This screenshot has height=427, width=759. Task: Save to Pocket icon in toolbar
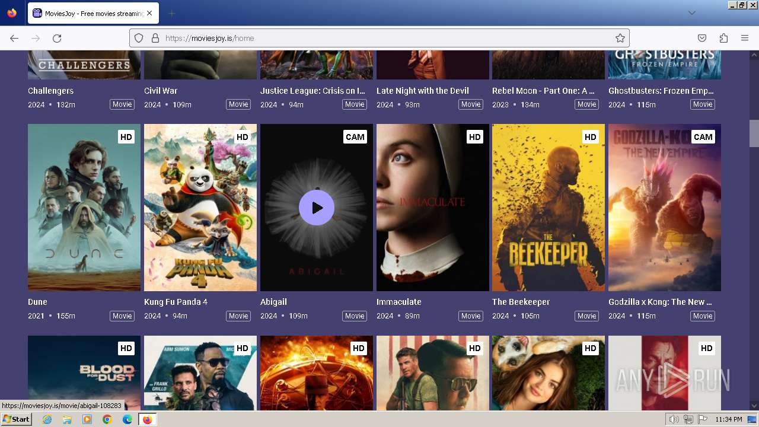tap(702, 38)
